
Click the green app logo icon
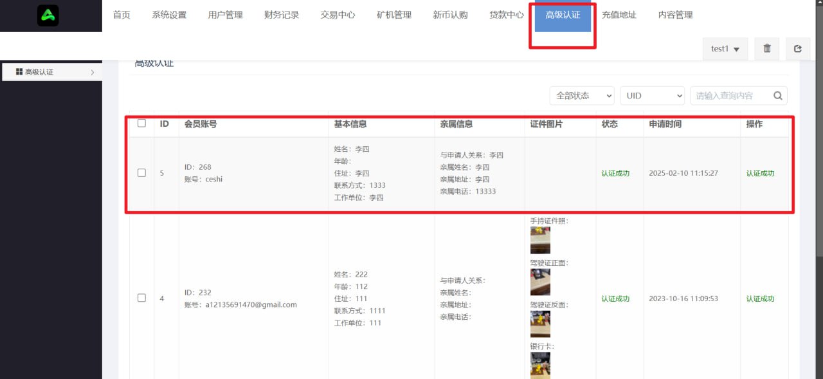coord(48,15)
